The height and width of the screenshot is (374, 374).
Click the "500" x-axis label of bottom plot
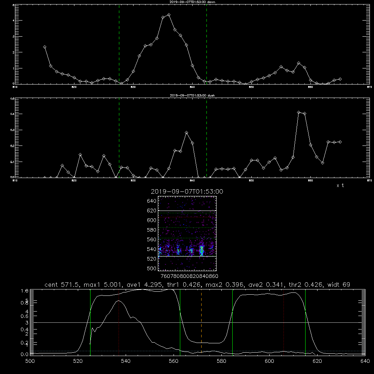[30, 361]
